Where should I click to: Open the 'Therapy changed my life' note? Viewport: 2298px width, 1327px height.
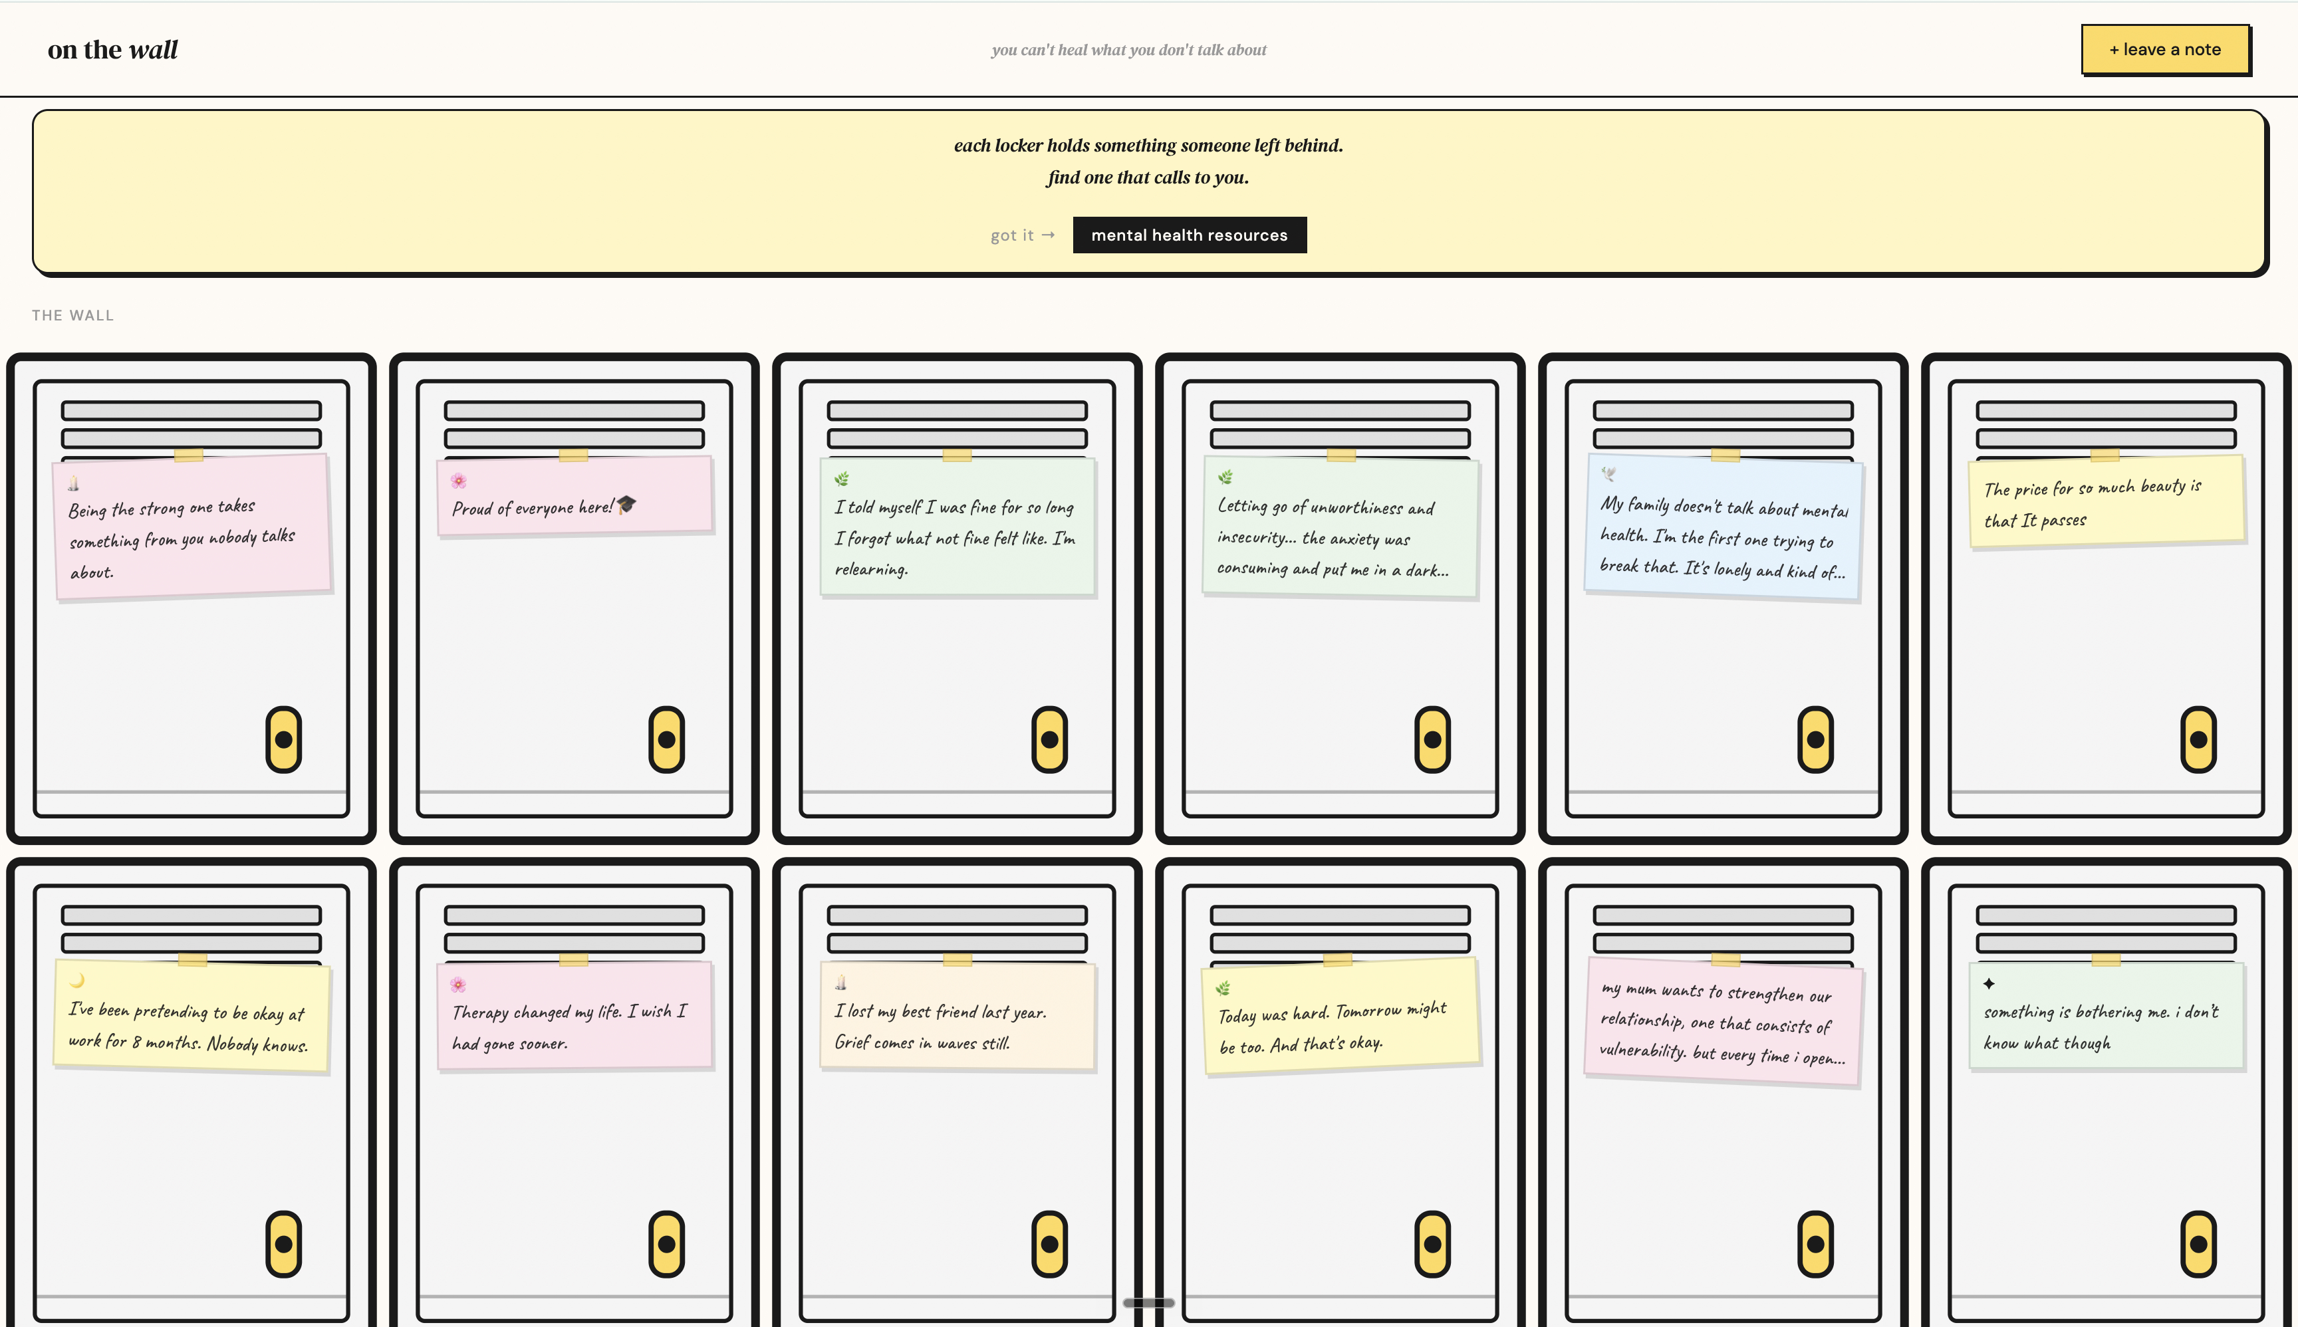coord(574,1015)
